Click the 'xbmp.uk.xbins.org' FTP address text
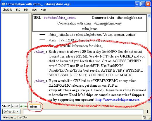 (x=63, y=90)
